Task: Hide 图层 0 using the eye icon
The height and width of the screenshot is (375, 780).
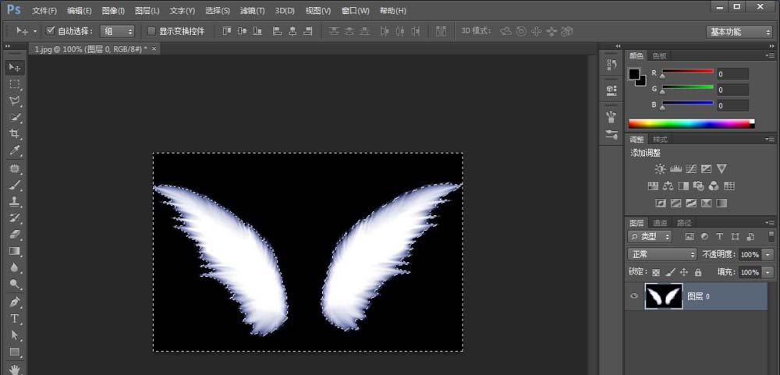Action: coord(634,296)
